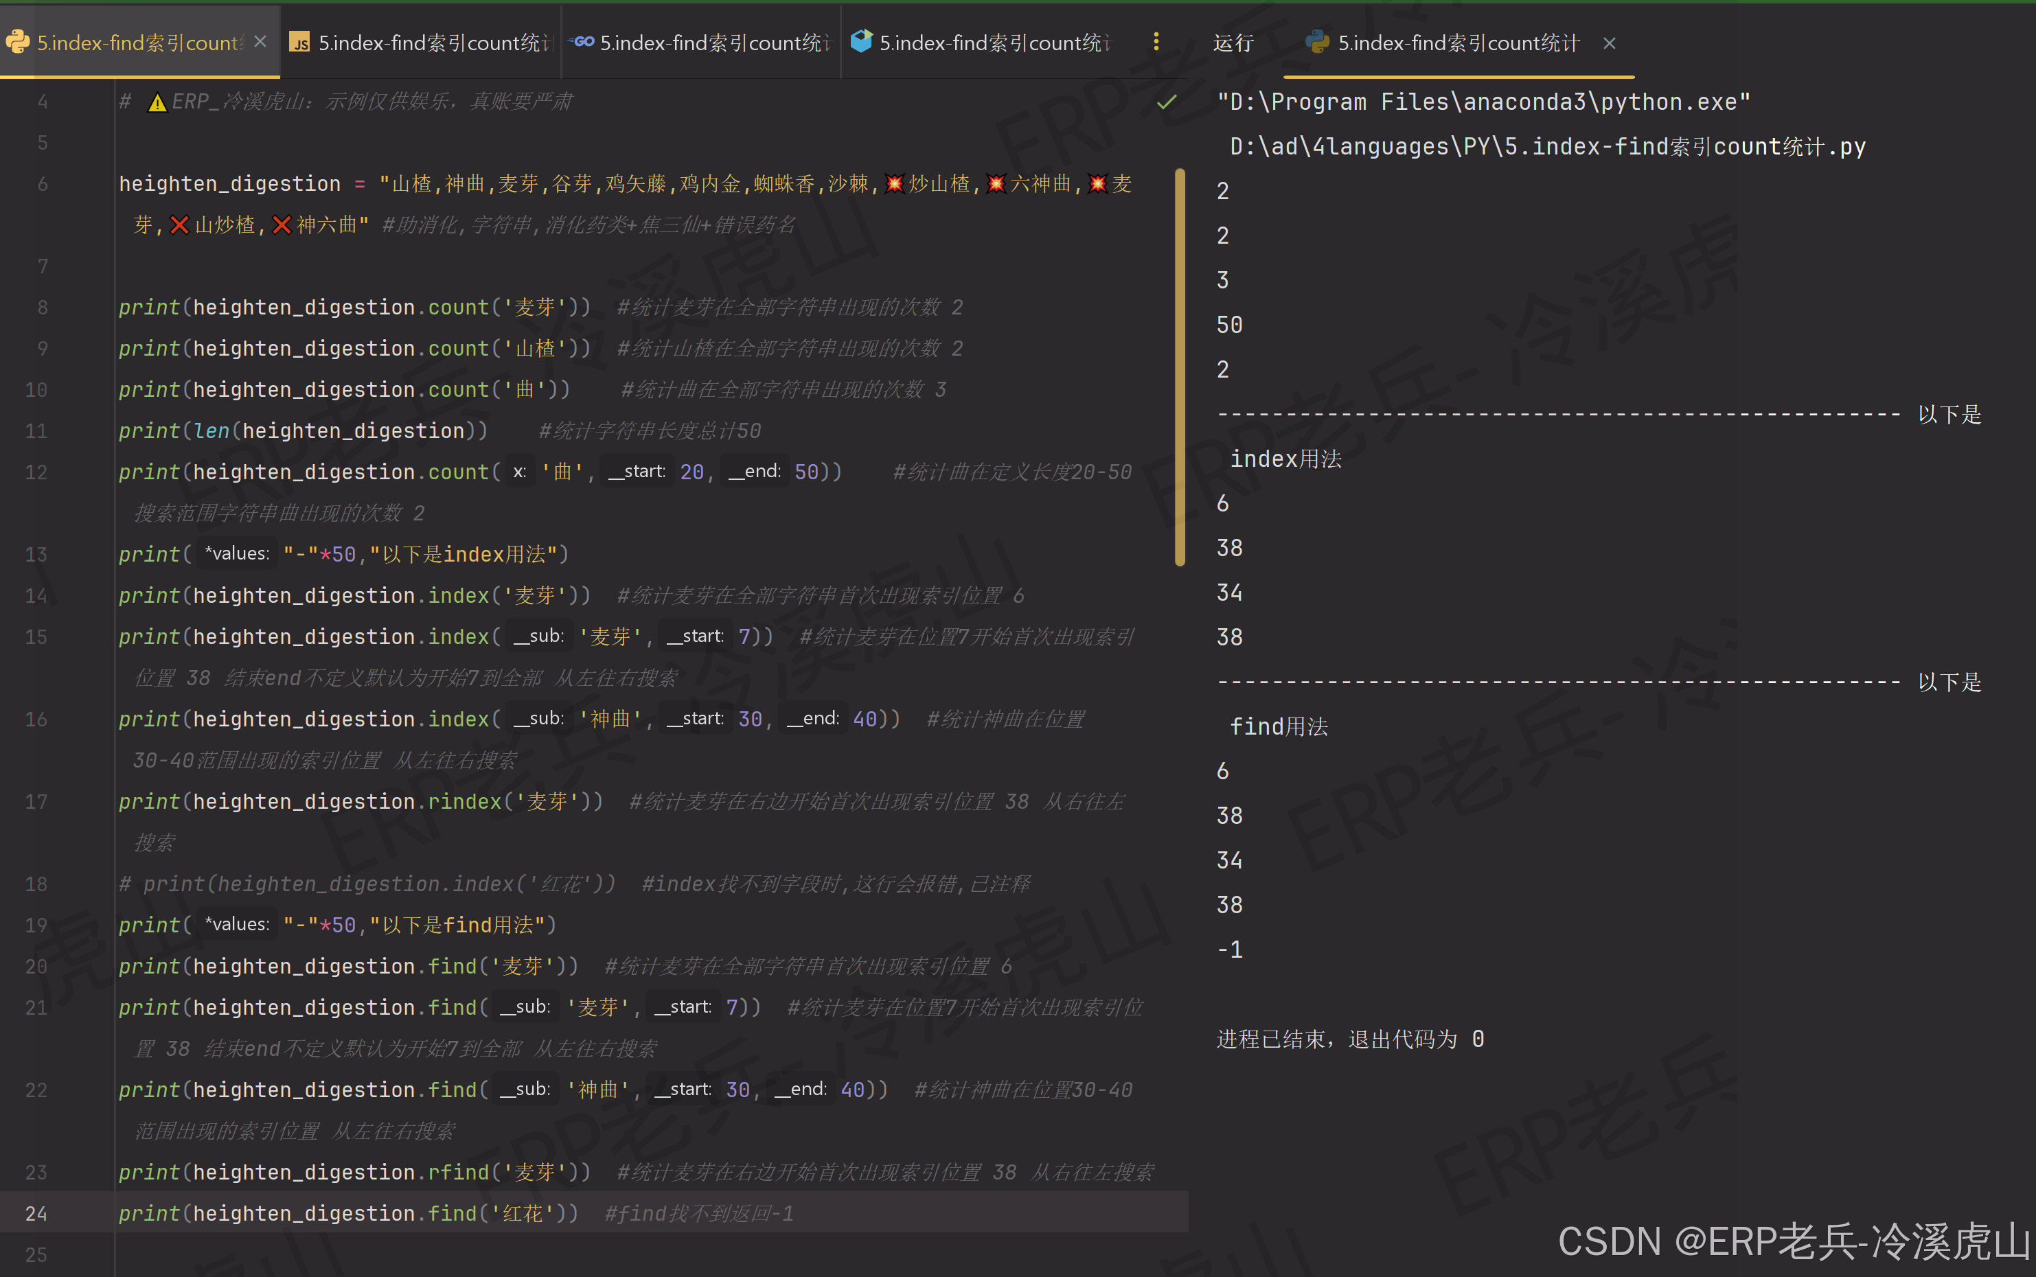The width and height of the screenshot is (2036, 1277).
Task: Click the rfind method on line 23
Action: (x=459, y=1172)
